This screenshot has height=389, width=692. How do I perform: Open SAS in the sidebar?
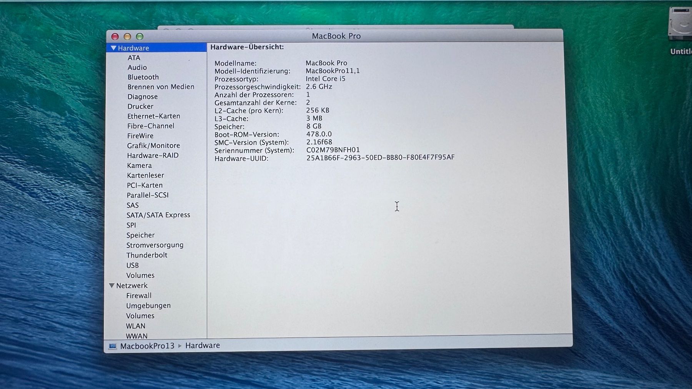pos(133,205)
